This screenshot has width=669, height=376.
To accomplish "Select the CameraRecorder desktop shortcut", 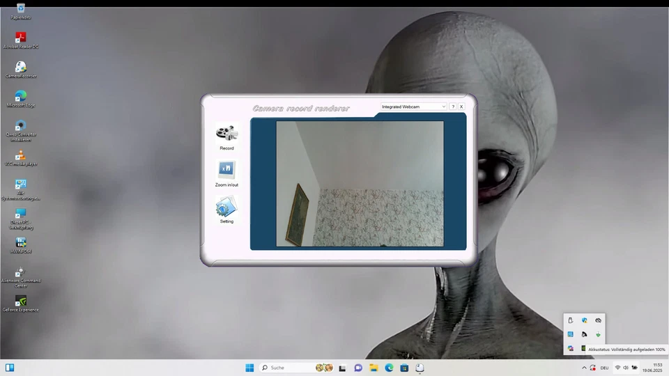I will point(21,67).
